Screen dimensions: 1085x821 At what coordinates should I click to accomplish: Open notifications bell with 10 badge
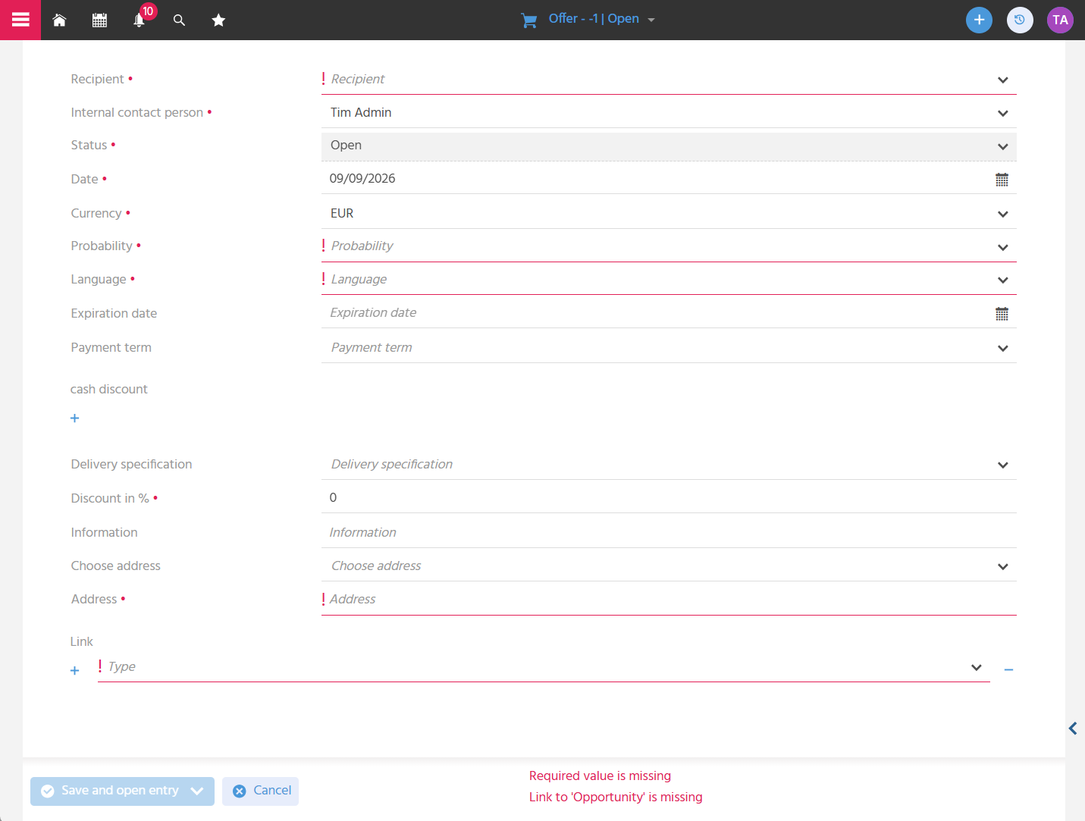[140, 20]
